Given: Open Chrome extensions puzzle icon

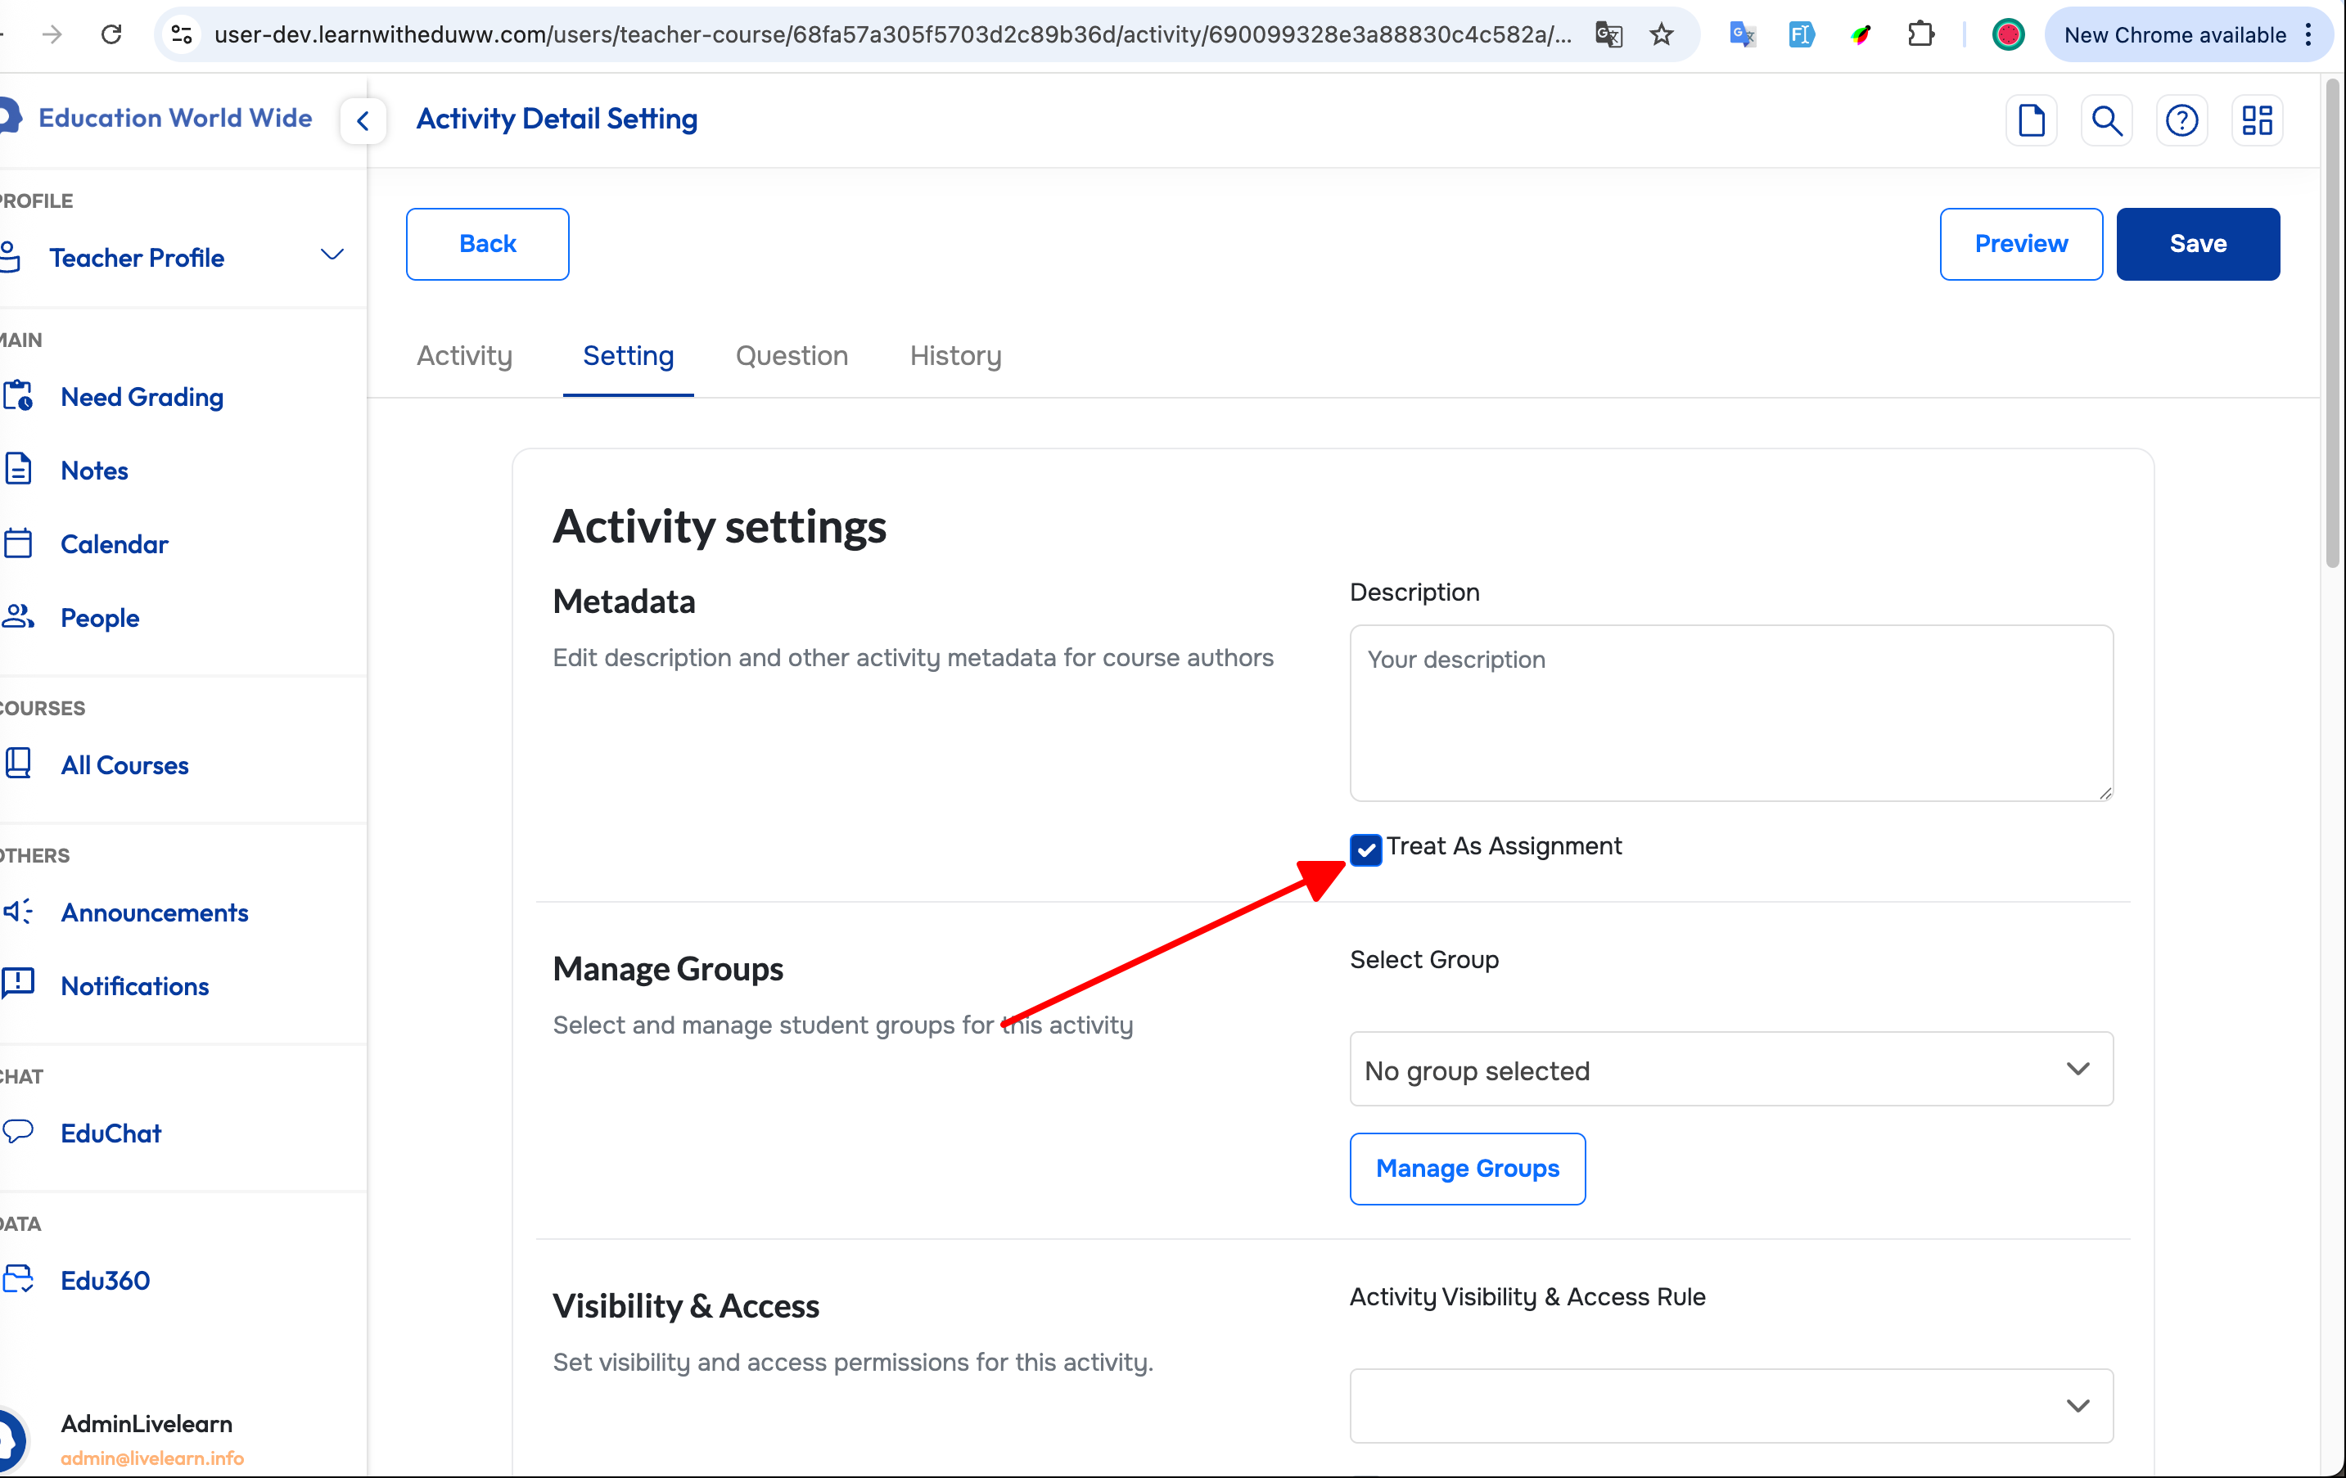Looking at the screenshot, I should point(1920,35).
